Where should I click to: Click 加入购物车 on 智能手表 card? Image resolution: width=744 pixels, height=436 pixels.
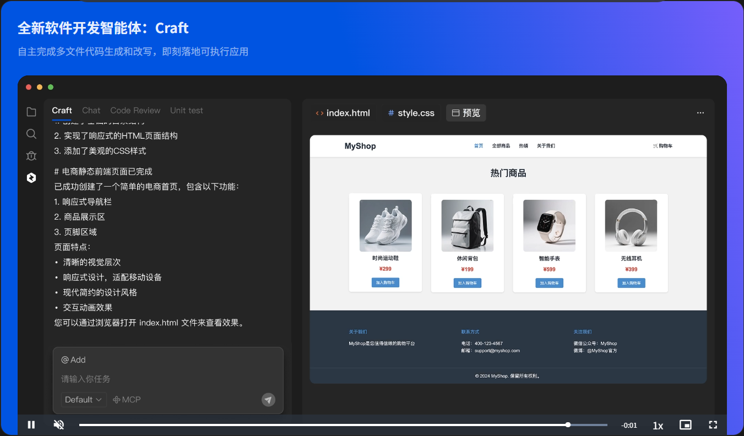click(x=549, y=282)
